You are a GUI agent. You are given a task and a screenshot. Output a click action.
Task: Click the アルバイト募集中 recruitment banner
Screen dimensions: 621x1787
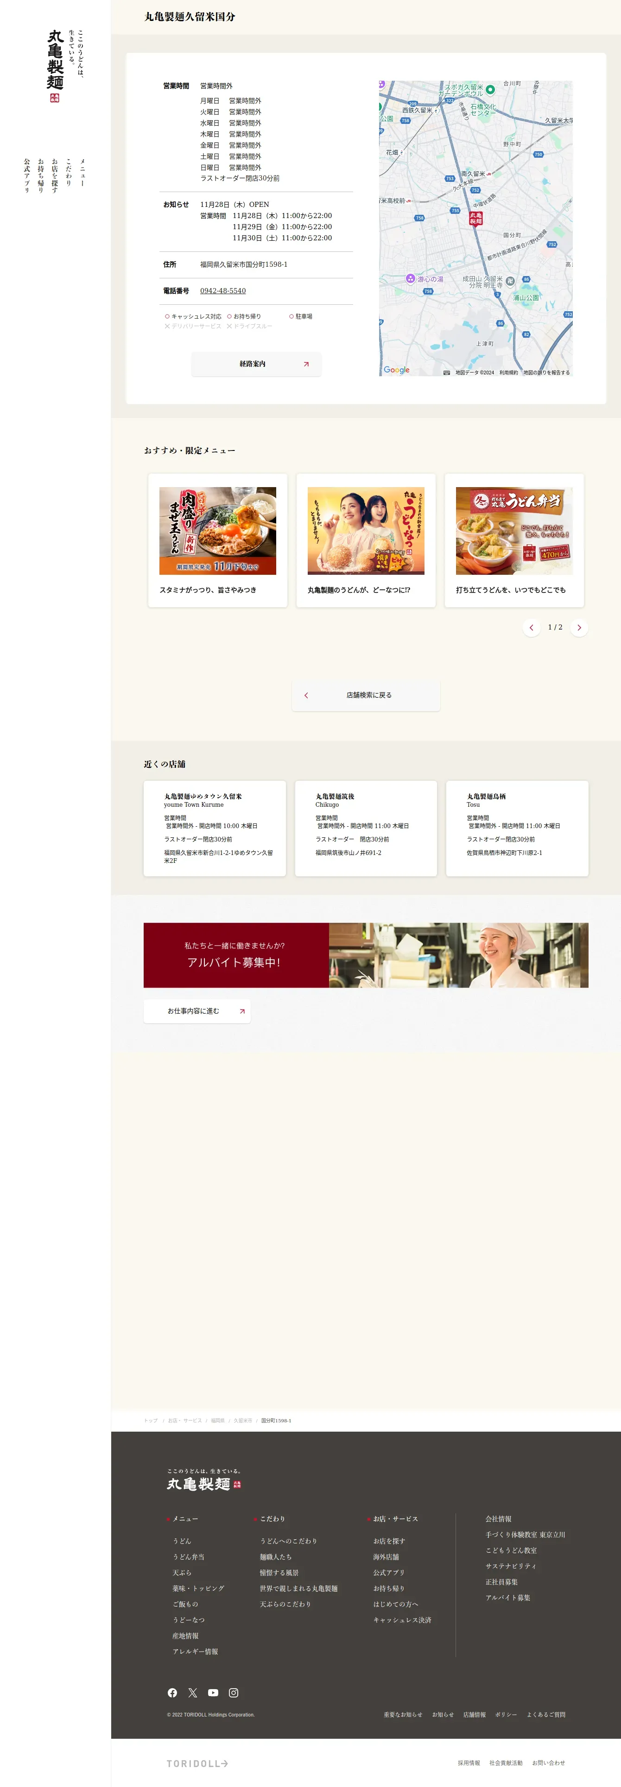(x=366, y=955)
